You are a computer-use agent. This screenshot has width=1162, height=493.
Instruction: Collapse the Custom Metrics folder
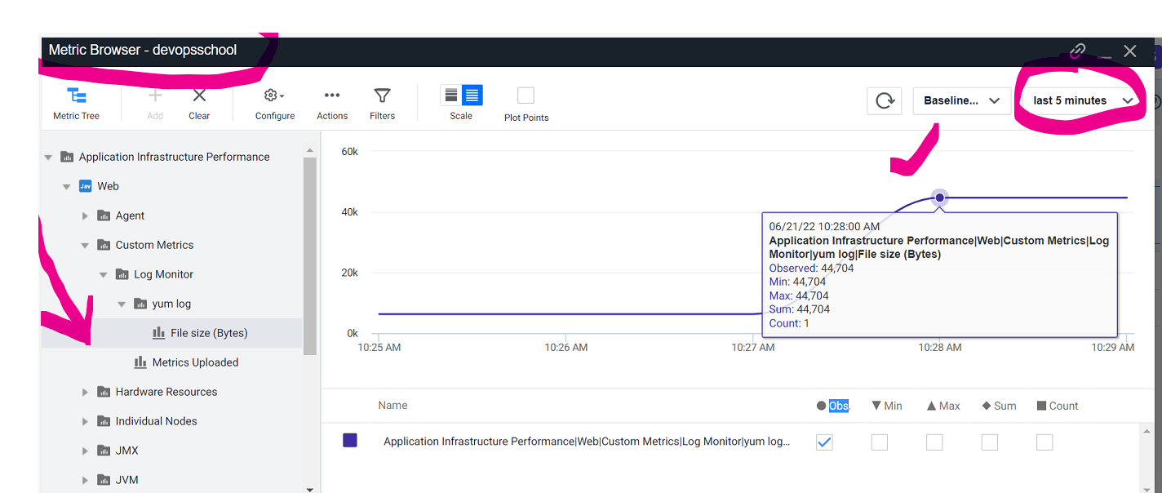[85, 245]
